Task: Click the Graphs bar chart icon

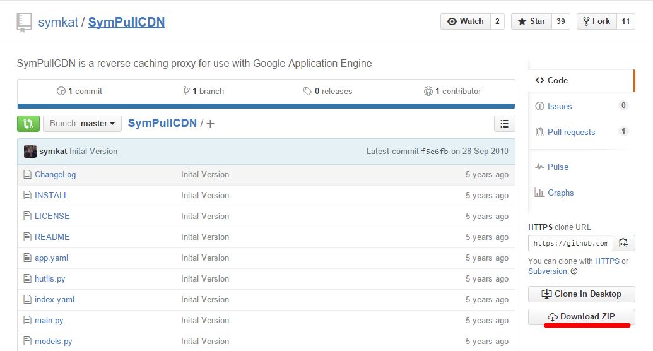Action: click(x=539, y=193)
